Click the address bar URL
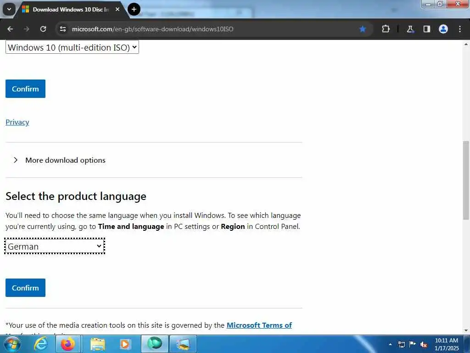Screen dimensions: 470x353 [x=152, y=29]
